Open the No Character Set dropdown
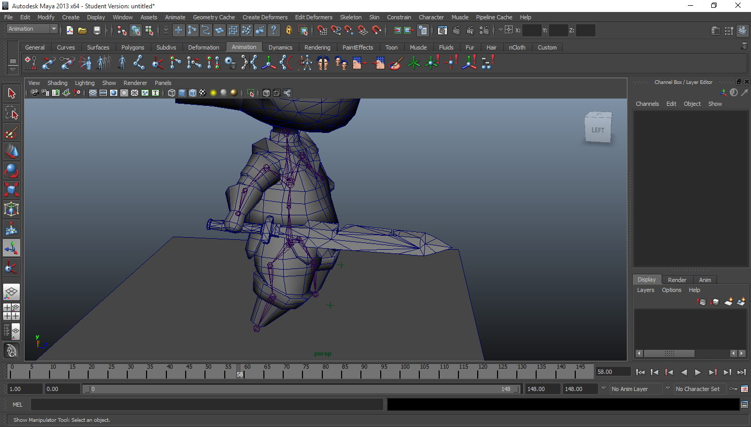Viewport: 751px width, 427px height. 699,388
